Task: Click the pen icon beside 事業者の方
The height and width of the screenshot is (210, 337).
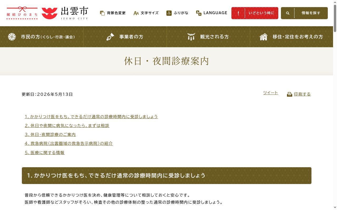Action: [110, 37]
